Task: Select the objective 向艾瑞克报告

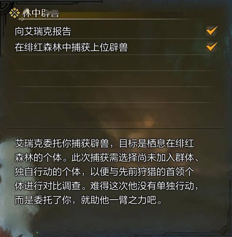Action: (x=43, y=32)
